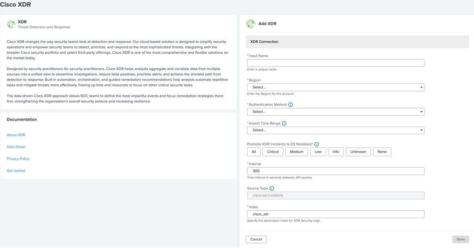Select the None severity option
This screenshot has height=248, width=474.
coord(382,152)
